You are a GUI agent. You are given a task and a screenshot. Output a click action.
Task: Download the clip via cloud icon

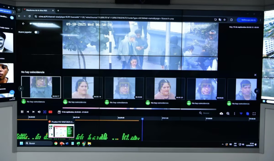(221, 114)
